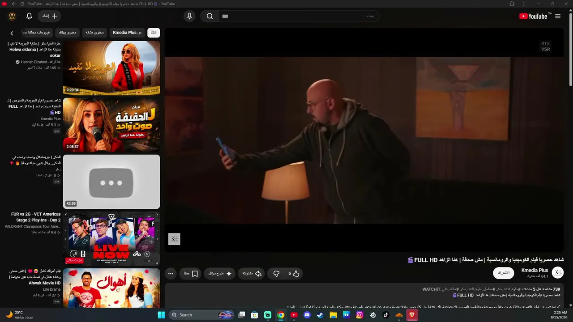
Task: Open Cloudflare app from taskbar
Action: click(x=399, y=315)
